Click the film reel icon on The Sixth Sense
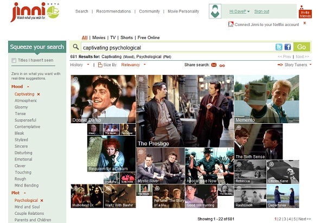Viewport: 320px width, 223px height. pos(239,128)
